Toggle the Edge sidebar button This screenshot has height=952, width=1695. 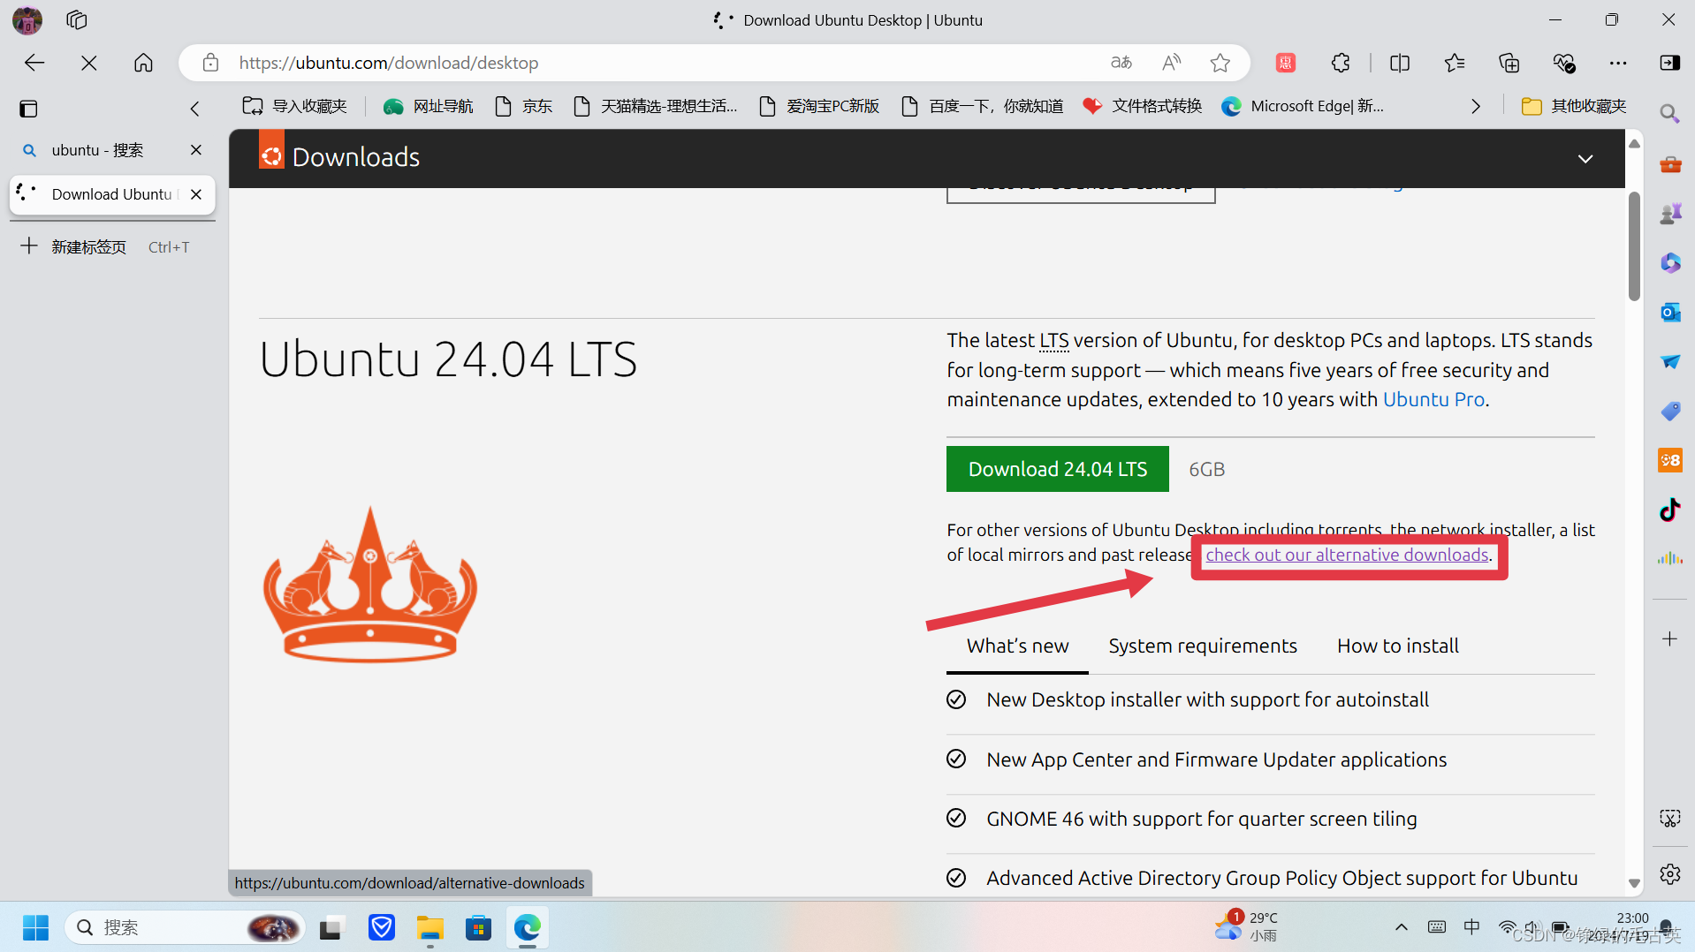tap(1670, 63)
